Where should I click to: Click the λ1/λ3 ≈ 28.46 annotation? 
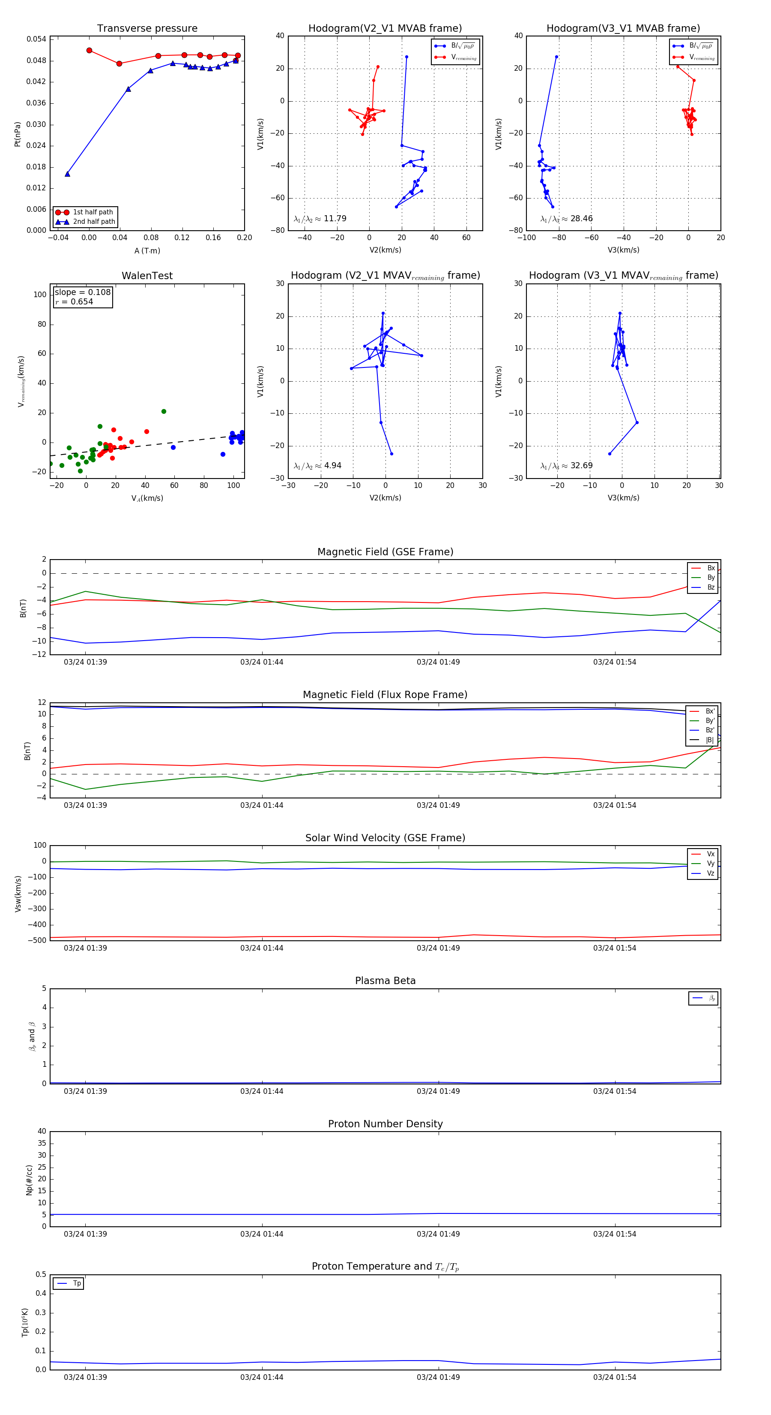tap(566, 219)
